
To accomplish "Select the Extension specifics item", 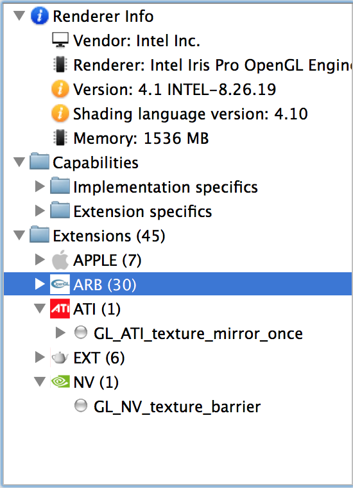I will [142, 212].
